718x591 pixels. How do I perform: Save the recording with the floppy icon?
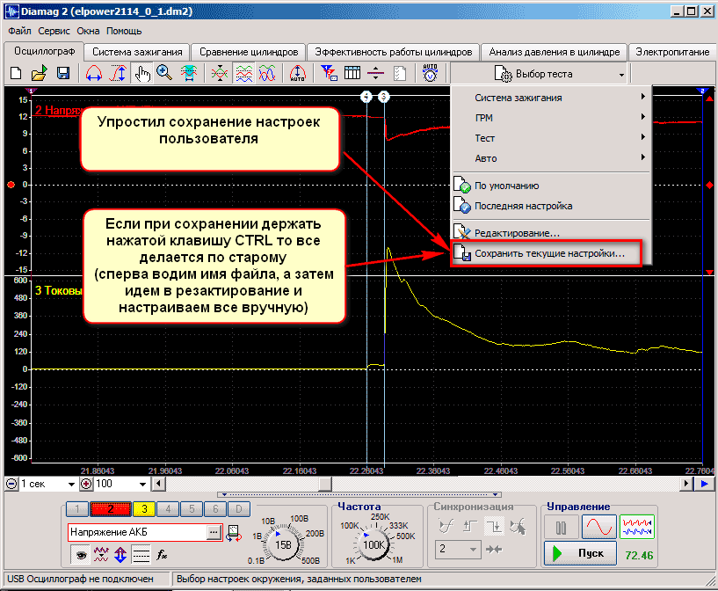[x=62, y=73]
